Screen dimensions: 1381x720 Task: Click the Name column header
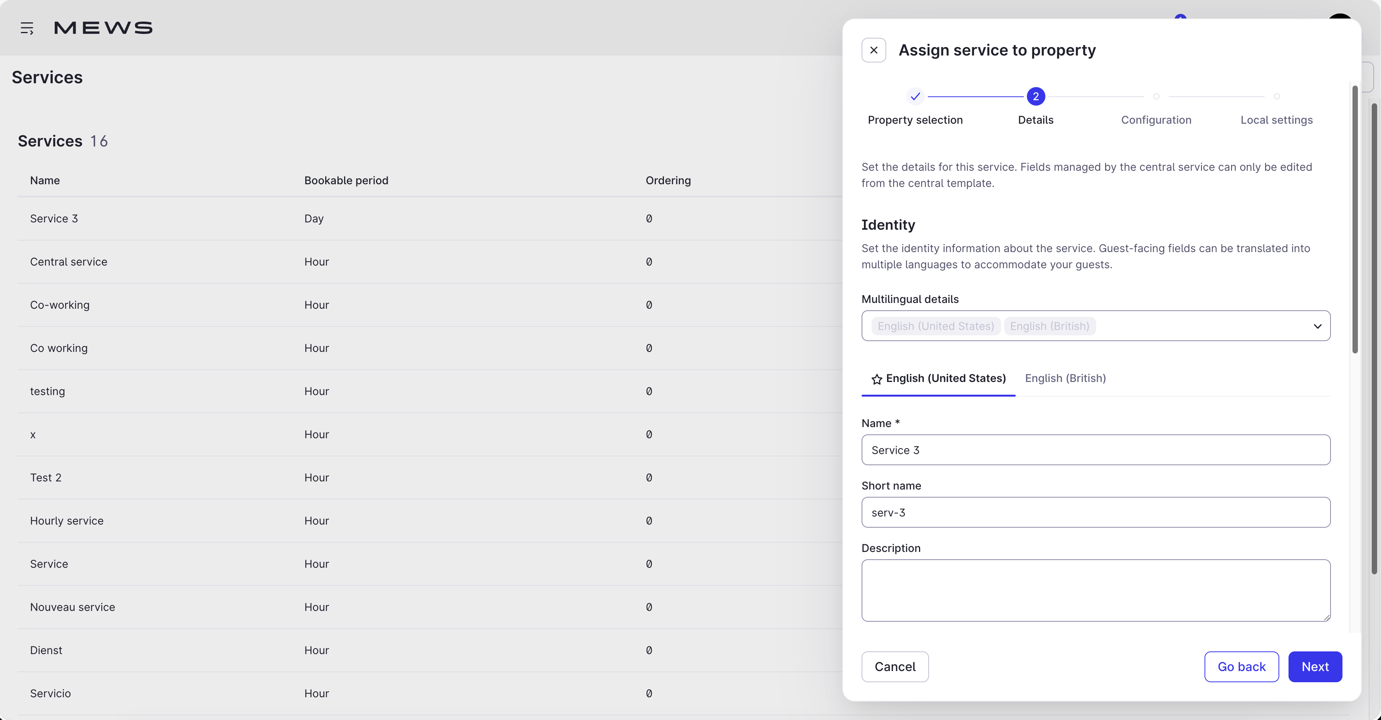[45, 181]
